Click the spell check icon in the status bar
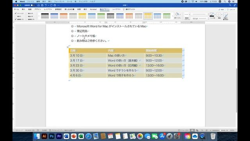Viewport: 250px width, 141px height. (x=38, y=130)
